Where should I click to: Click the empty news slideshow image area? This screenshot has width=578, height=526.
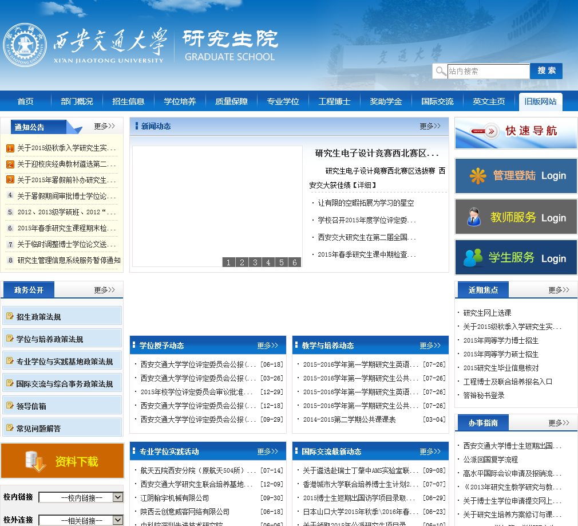(x=217, y=206)
